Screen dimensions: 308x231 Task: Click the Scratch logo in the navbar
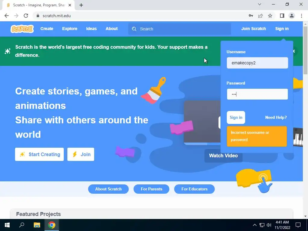pyautogui.click(x=22, y=29)
